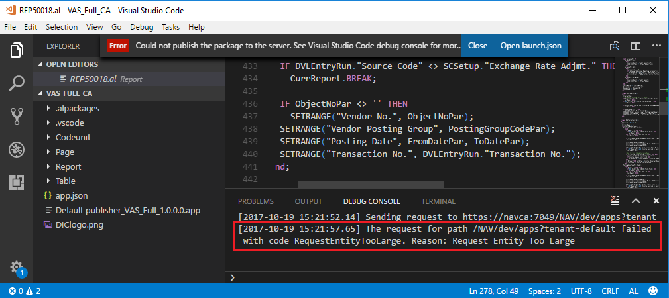This screenshot has width=669, height=298.
Task: Click the RequestEntityTooLarge log message
Action: pos(445,235)
